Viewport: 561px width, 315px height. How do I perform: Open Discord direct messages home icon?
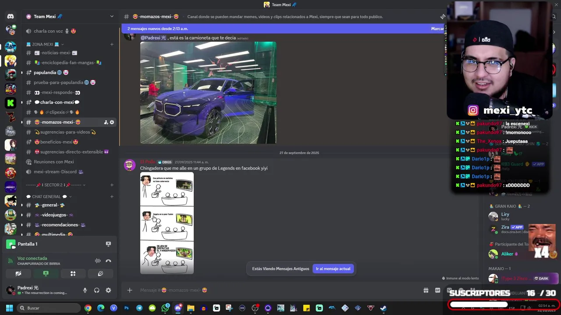(x=11, y=17)
